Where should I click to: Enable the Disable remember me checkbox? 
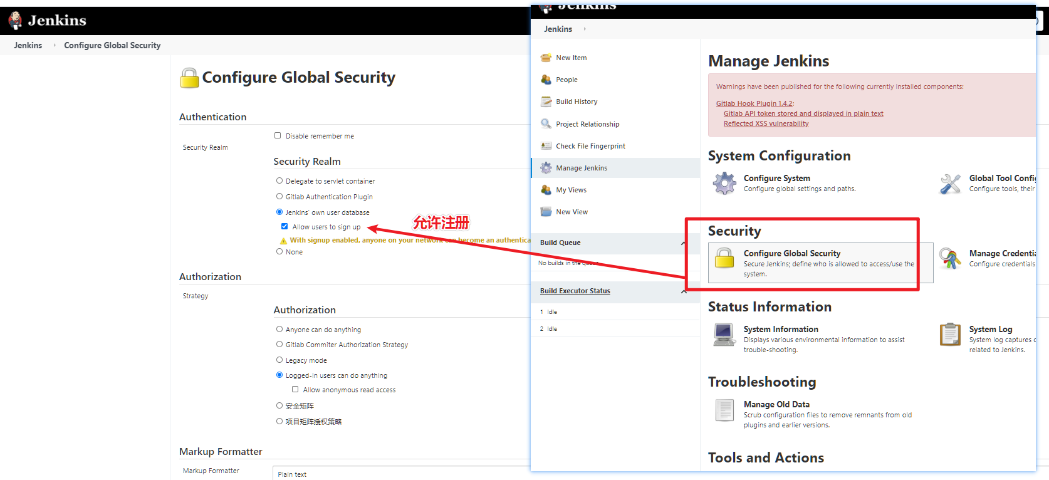pyautogui.click(x=278, y=135)
